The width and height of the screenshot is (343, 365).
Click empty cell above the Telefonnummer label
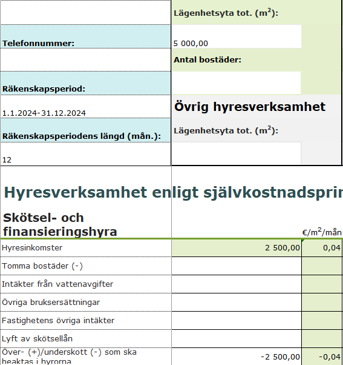(x=85, y=12)
